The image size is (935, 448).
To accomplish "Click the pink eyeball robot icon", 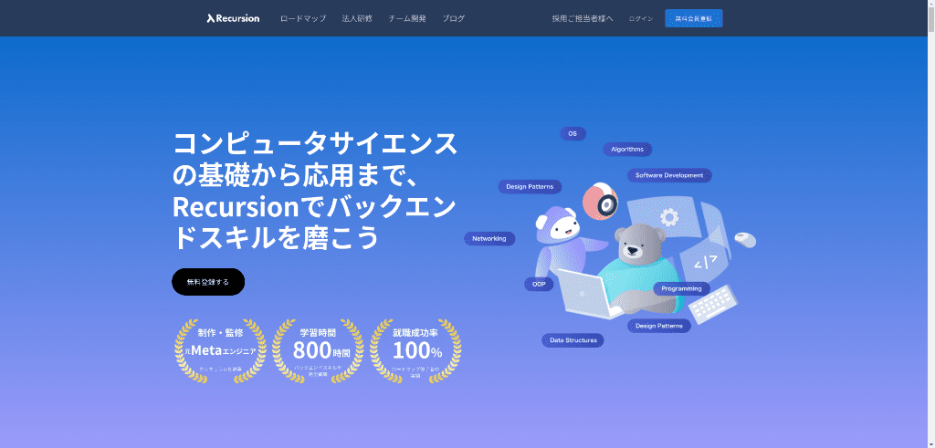I will [x=601, y=203].
